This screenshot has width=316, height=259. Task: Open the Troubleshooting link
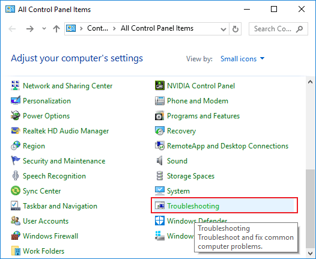193,206
